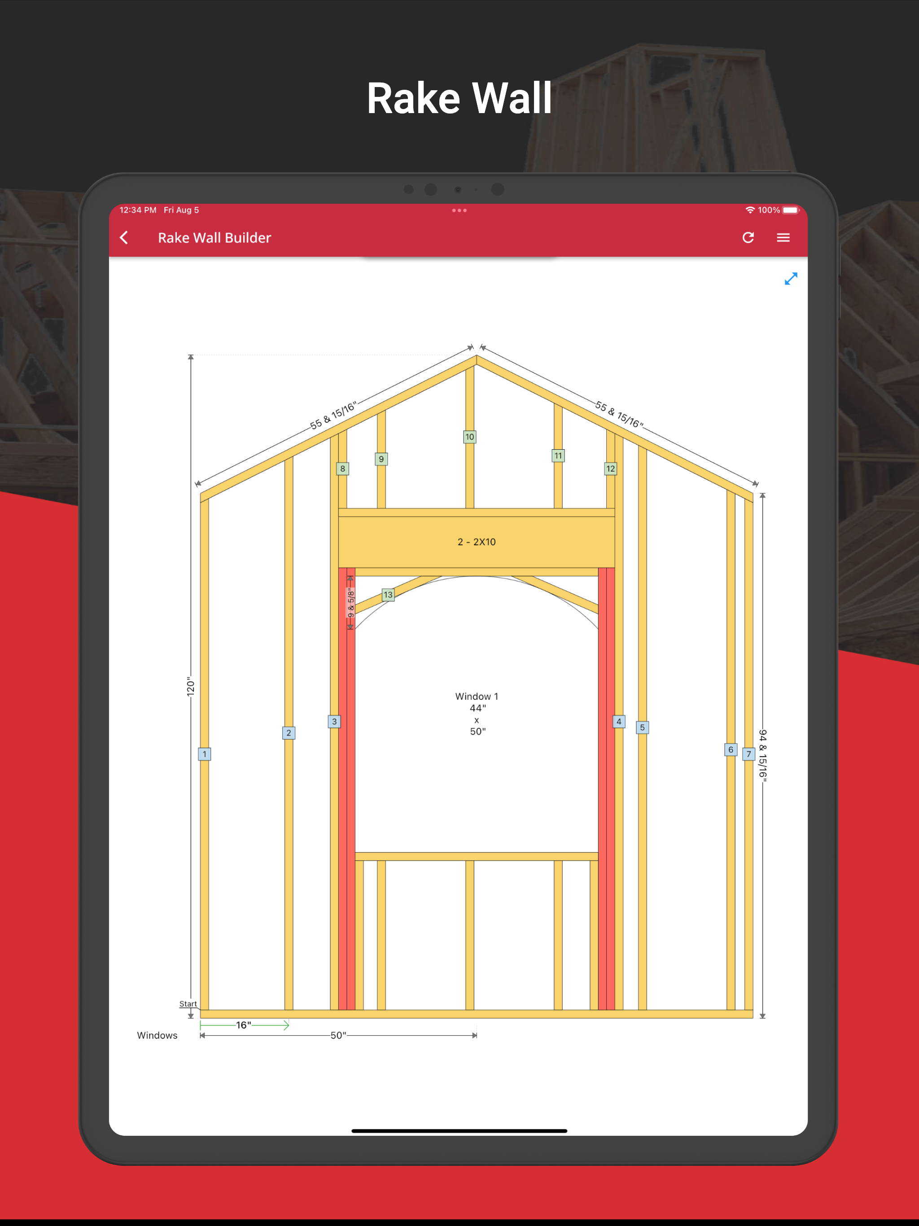
Task: Tap stud marker number 7
Action: [x=748, y=754]
